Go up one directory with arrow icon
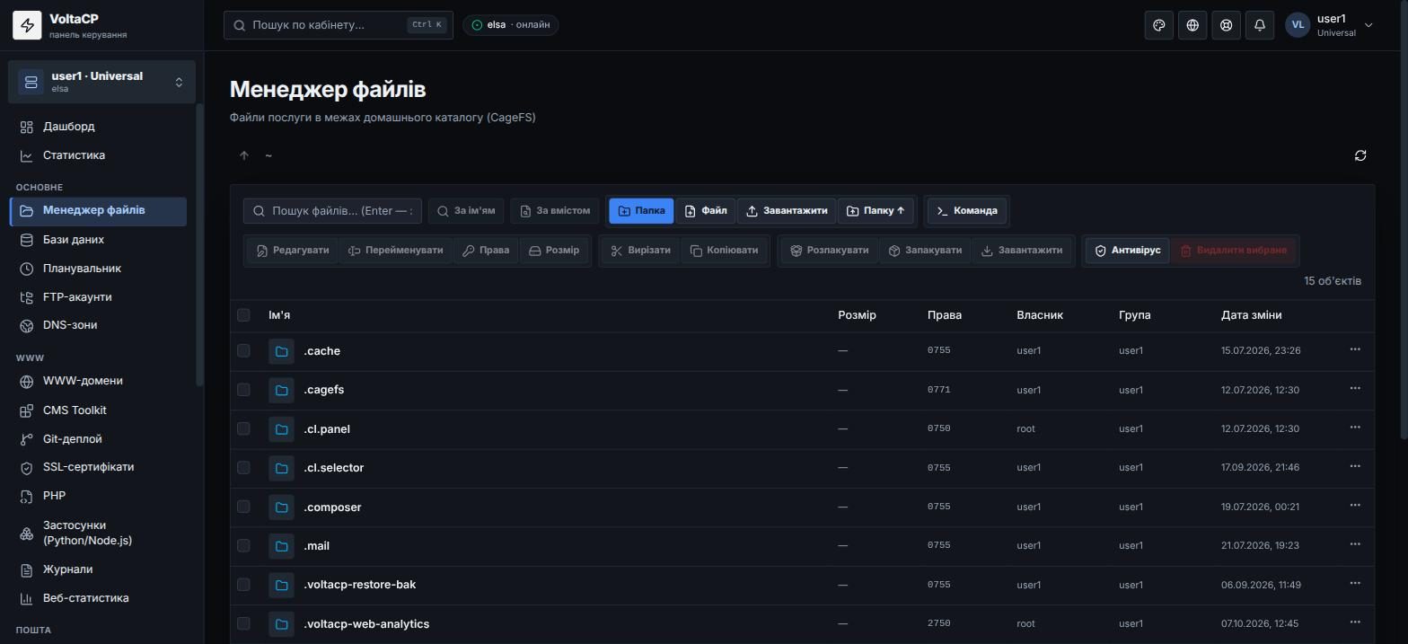The width and height of the screenshot is (1408, 644). pos(244,155)
